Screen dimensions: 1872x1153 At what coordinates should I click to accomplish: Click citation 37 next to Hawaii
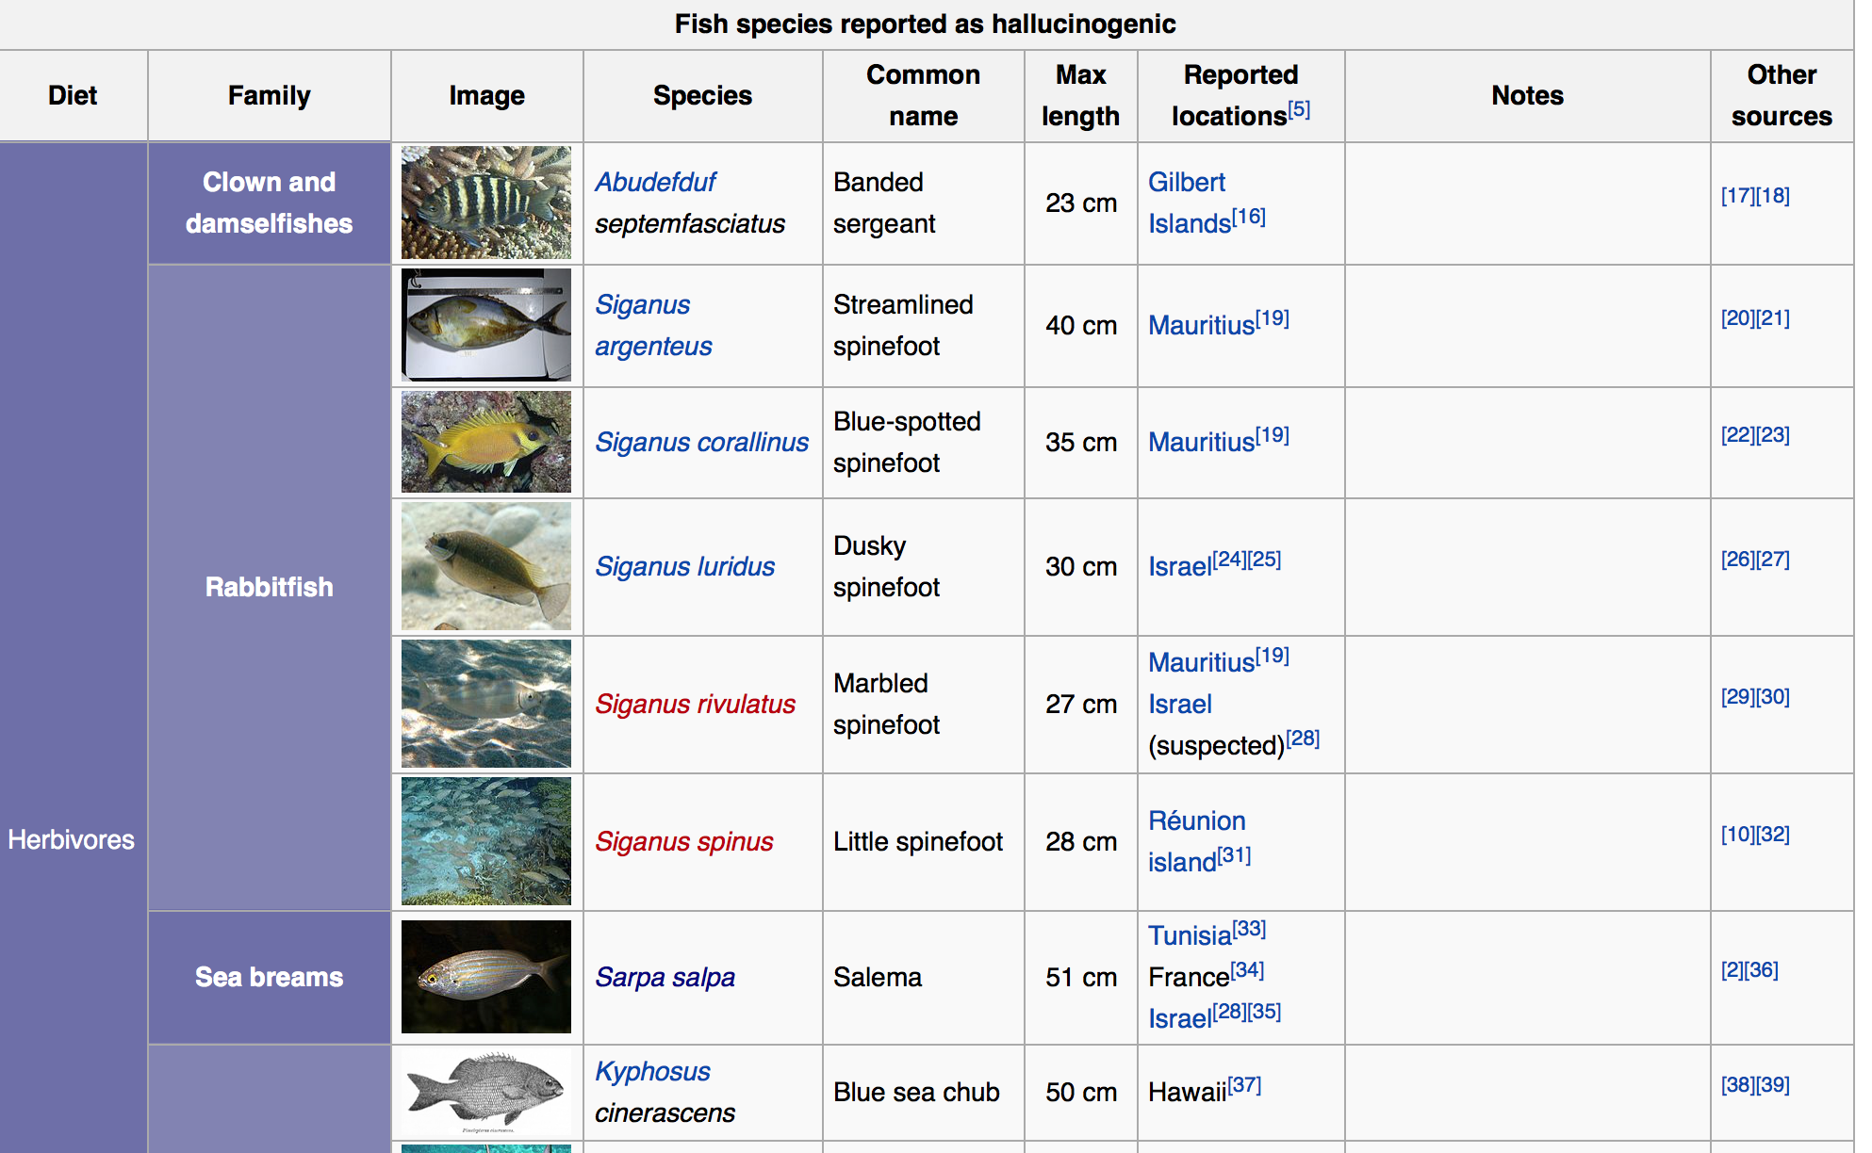[x=1244, y=1085]
